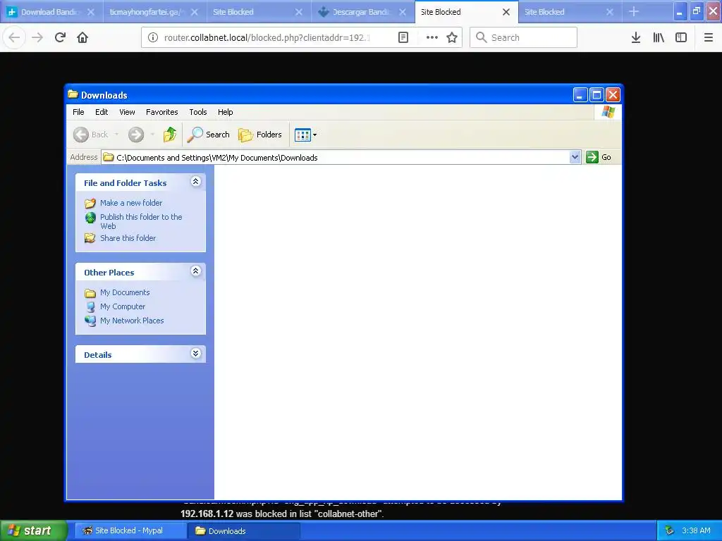Click Make a new folder

[x=123, y=203]
